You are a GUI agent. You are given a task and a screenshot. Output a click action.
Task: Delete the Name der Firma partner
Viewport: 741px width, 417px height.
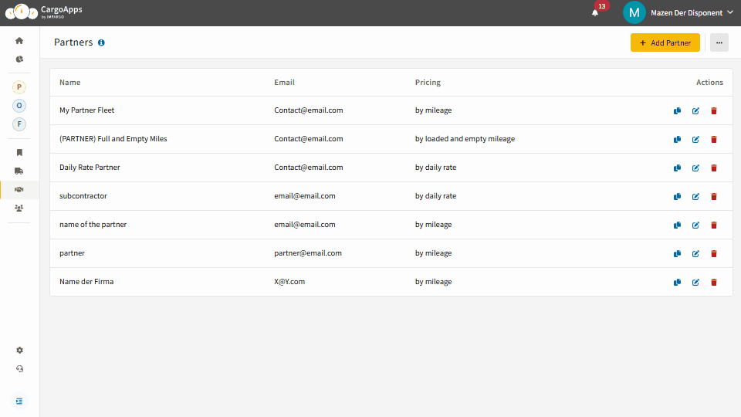coord(714,282)
